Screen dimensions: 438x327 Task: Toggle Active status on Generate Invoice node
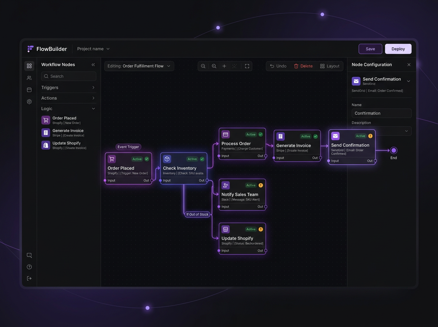click(306, 136)
